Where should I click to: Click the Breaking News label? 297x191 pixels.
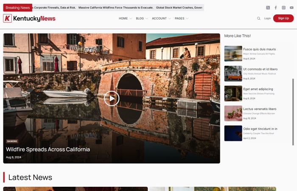tap(18, 8)
